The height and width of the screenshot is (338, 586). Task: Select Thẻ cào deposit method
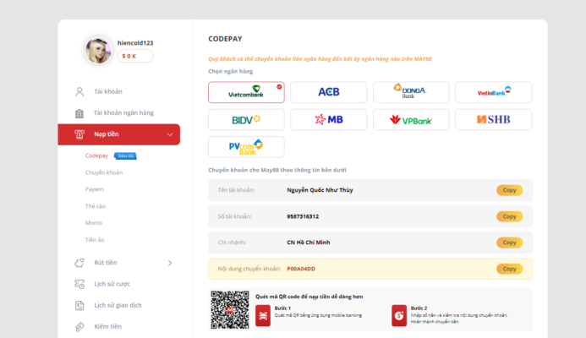pyautogui.click(x=96, y=206)
